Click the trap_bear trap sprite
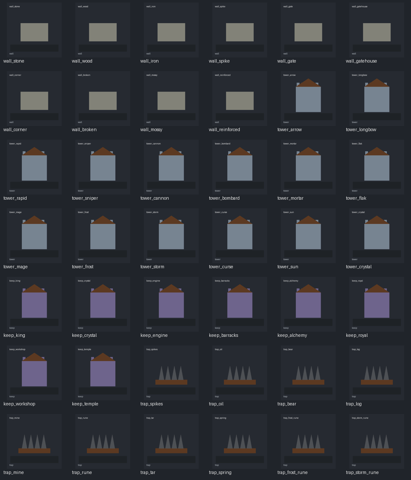This screenshot has height=480, width=411. click(308, 373)
